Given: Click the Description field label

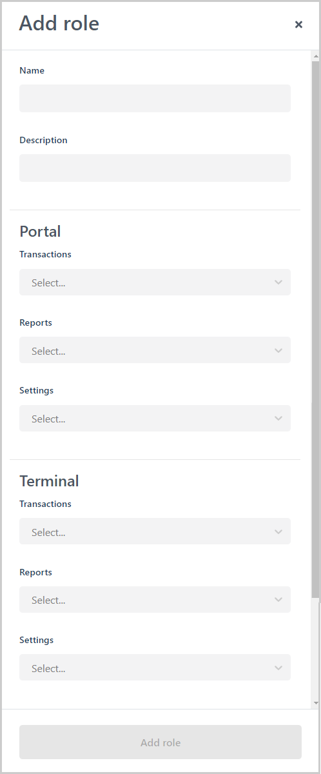Looking at the screenshot, I should click(43, 140).
